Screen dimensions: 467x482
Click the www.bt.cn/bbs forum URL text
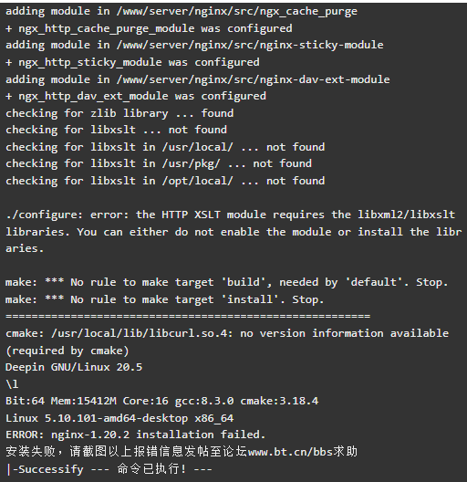[290, 452]
